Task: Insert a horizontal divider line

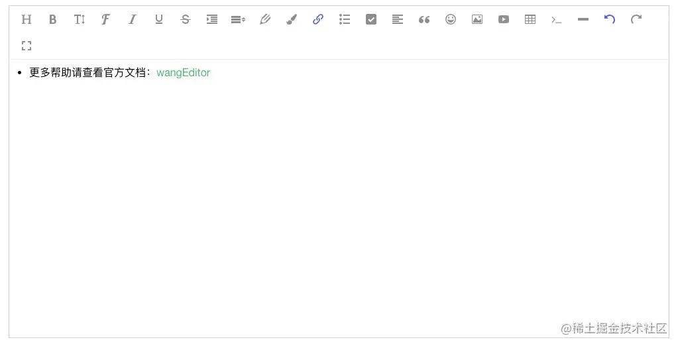Action: (583, 19)
